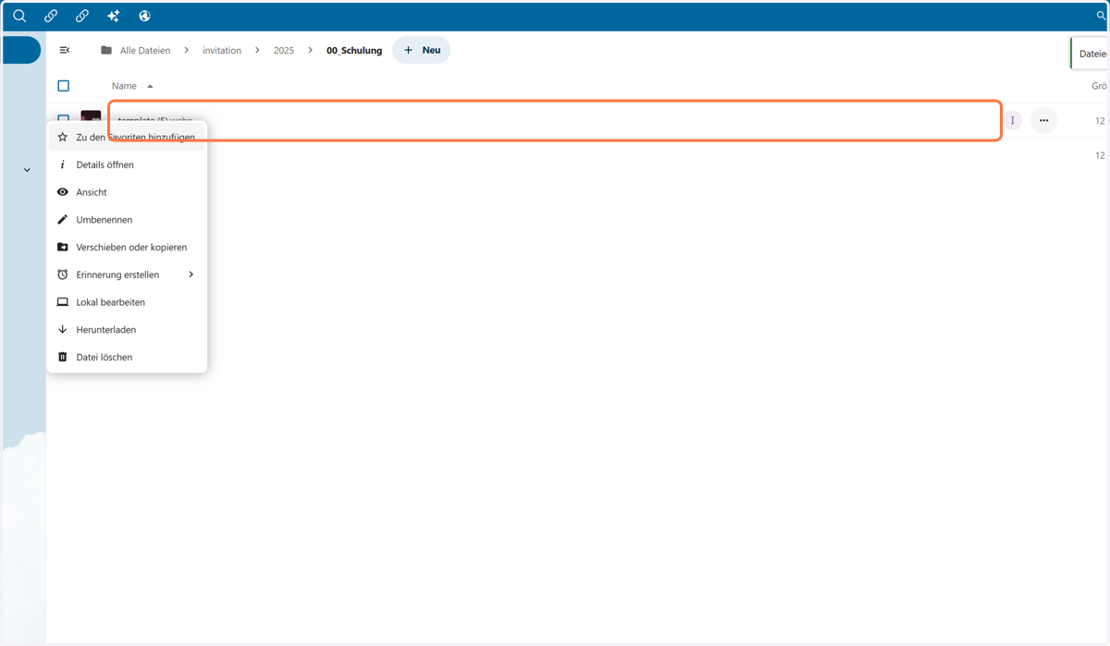Click the small magnifier icon at header's right end
This screenshot has width=1110, height=646.
pos(1101,16)
